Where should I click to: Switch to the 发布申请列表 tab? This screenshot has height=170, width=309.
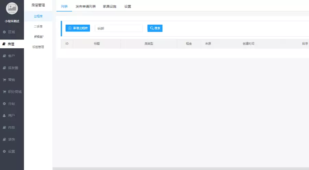tap(85, 7)
